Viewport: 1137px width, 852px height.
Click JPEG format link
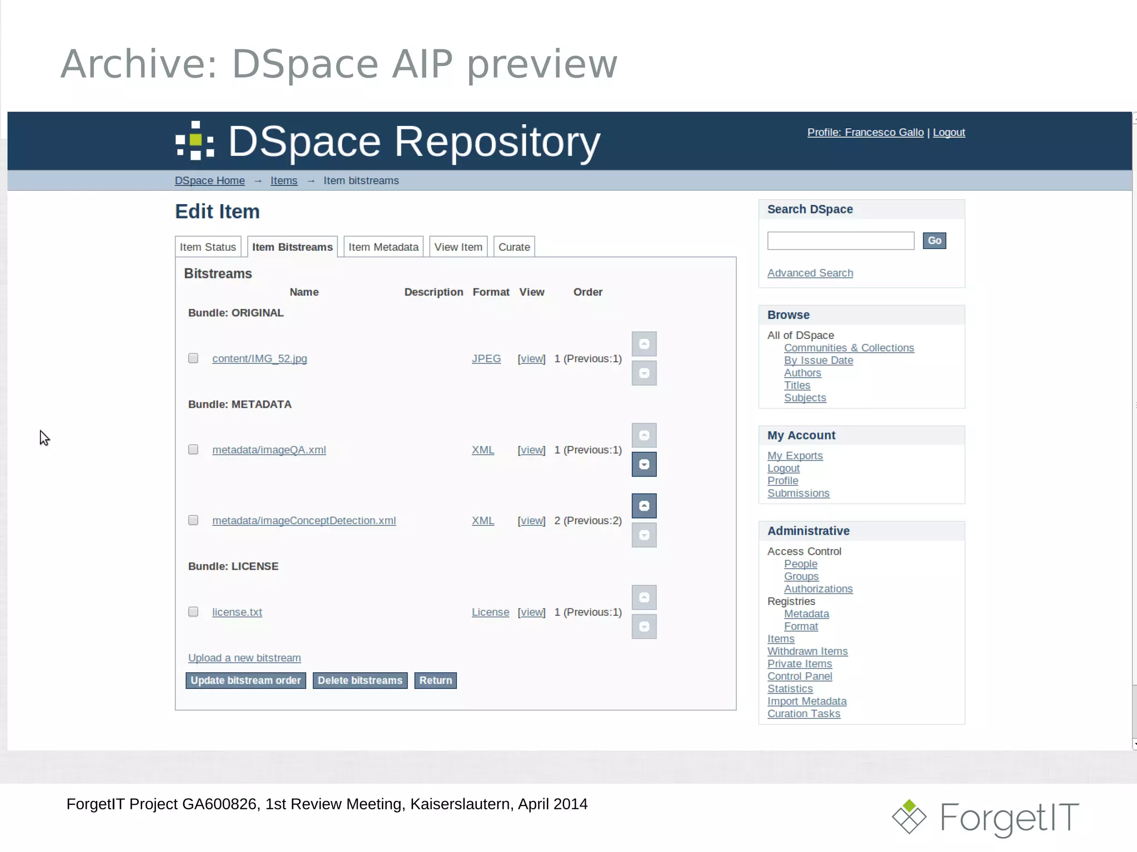click(486, 359)
